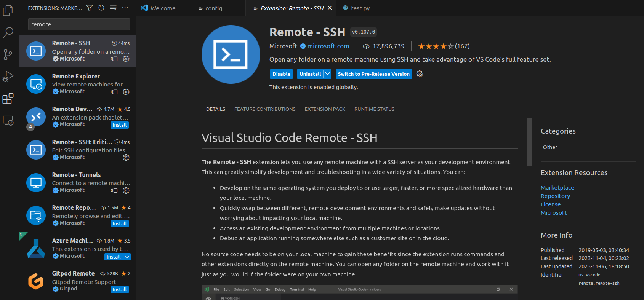Filter extensions with the funnel icon

(x=89, y=8)
